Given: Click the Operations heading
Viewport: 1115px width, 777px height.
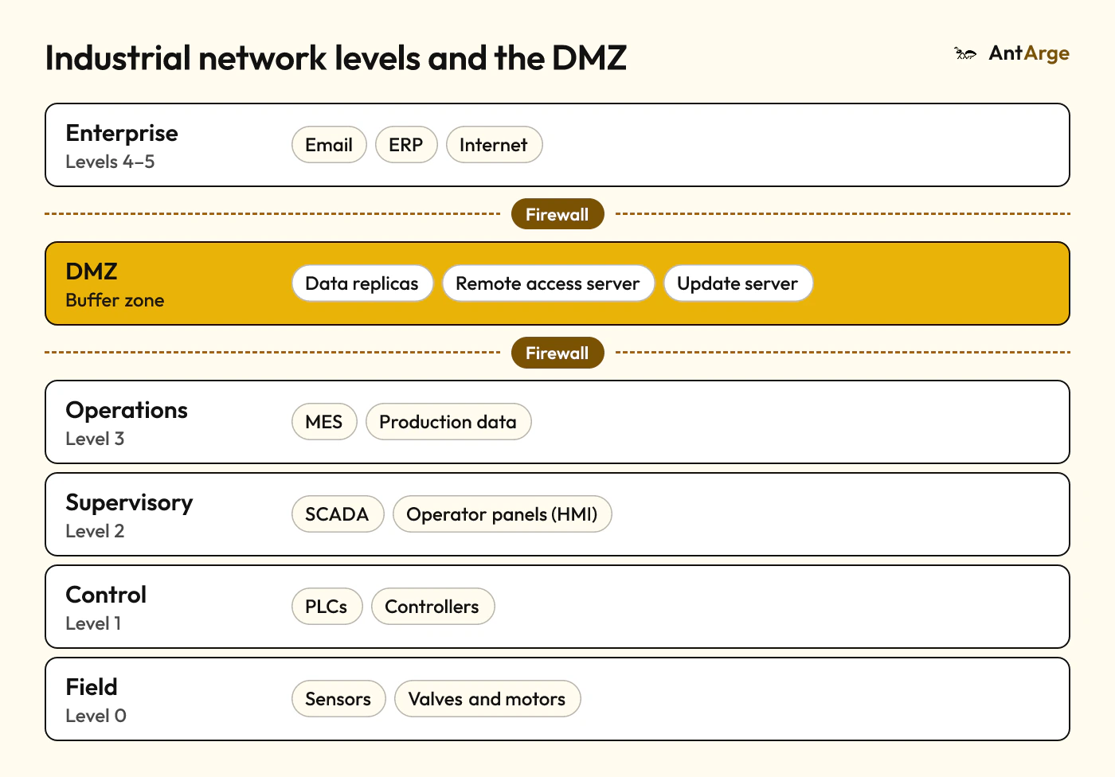Looking at the screenshot, I should click(x=127, y=410).
